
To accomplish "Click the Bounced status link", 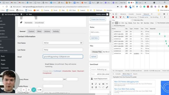I will click(81, 71).
